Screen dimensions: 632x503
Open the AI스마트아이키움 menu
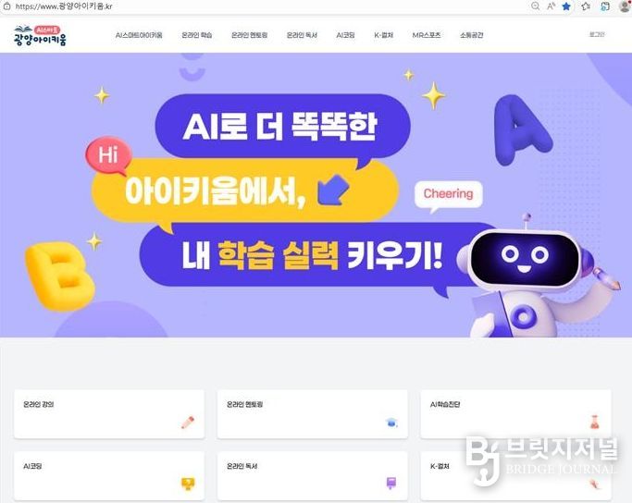pyautogui.click(x=139, y=35)
